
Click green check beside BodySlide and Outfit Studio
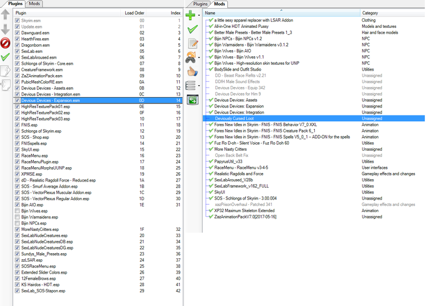click(211, 69)
